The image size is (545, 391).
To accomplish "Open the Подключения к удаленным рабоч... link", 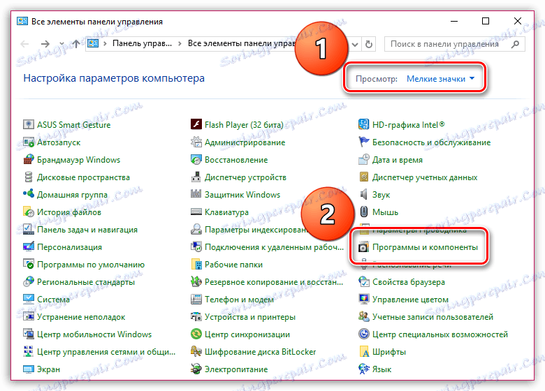I will pyautogui.click(x=274, y=247).
